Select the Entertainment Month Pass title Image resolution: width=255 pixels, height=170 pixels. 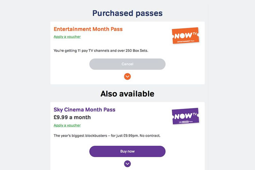pos(88,29)
